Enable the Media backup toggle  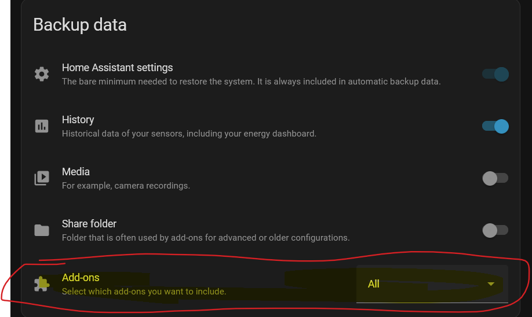tap(495, 178)
